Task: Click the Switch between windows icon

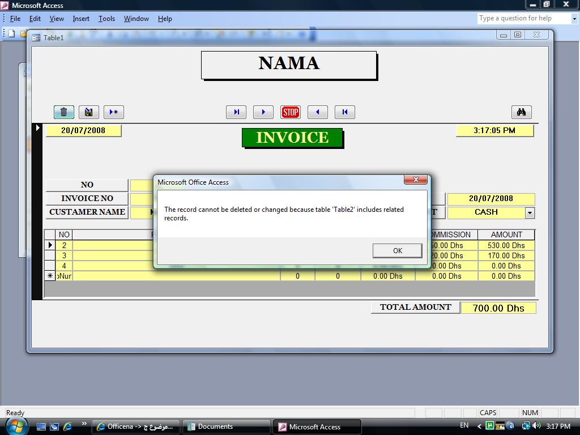Action: point(54,427)
